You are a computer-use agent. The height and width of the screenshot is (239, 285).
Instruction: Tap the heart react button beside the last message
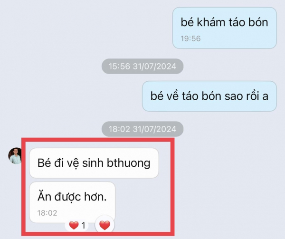[x=104, y=225]
